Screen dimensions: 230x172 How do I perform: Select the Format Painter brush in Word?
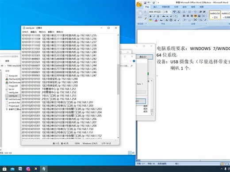(146, 19)
